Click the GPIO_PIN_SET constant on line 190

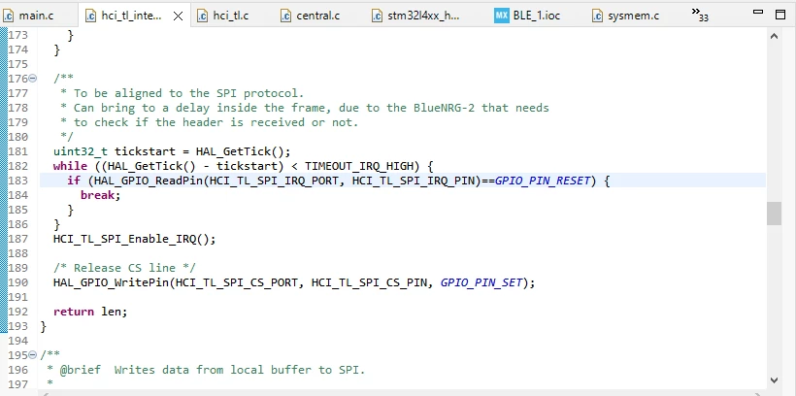point(481,282)
